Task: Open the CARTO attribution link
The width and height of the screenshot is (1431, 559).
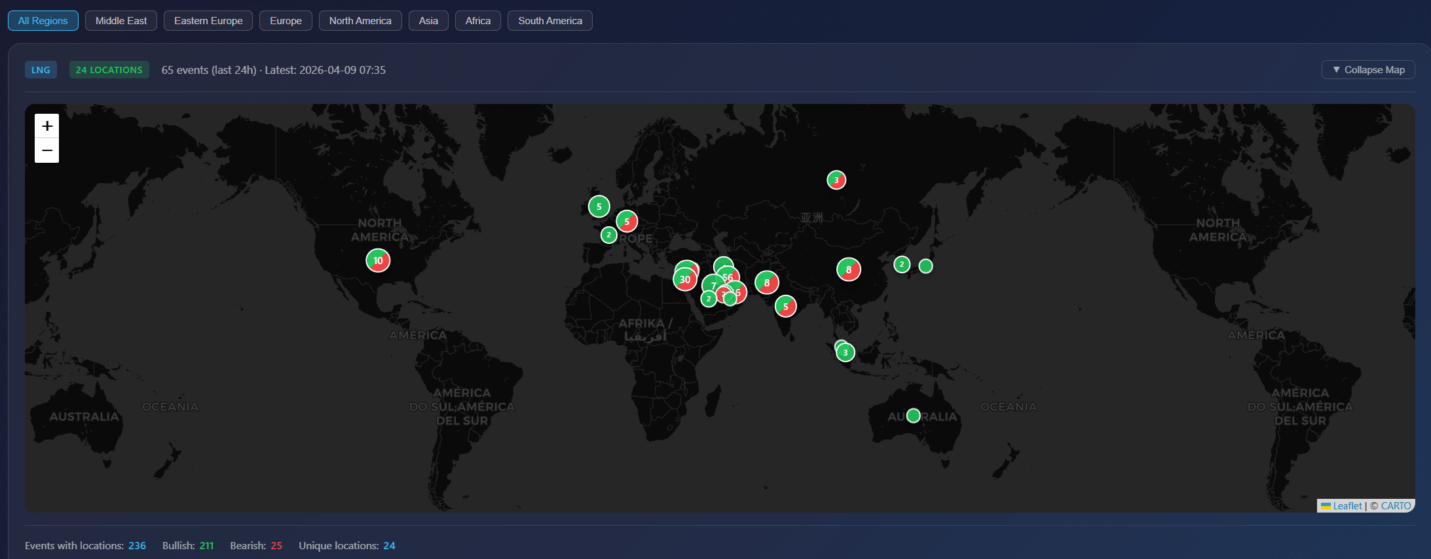Action: [1396, 506]
